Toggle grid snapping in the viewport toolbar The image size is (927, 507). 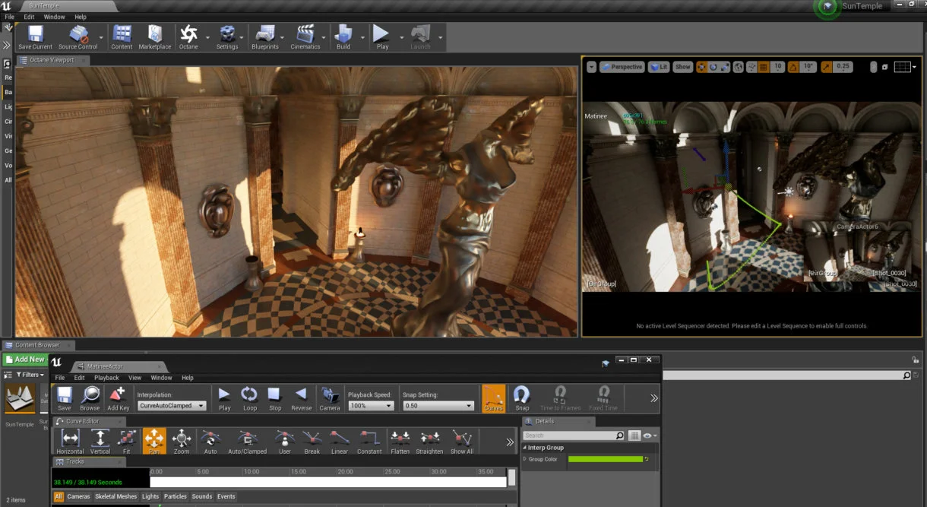tap(764, 67)
